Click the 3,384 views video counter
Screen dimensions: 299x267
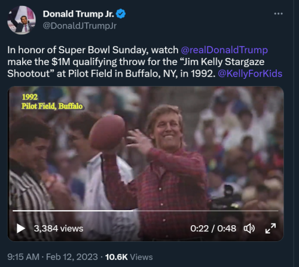pyautogui.click(x=59, y=228)
